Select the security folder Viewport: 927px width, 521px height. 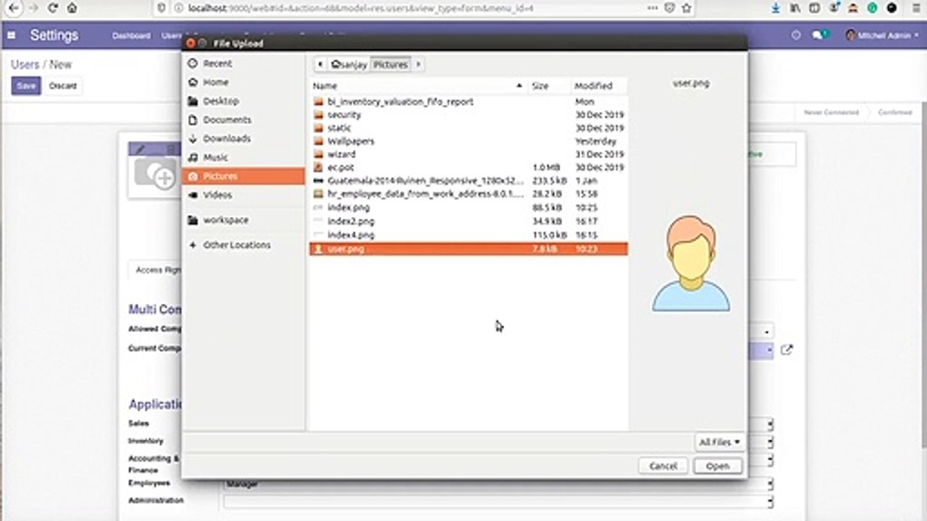click(x=469, y=115)
